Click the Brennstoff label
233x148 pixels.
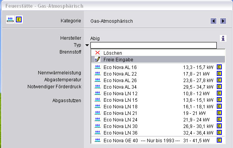(70, 52)
